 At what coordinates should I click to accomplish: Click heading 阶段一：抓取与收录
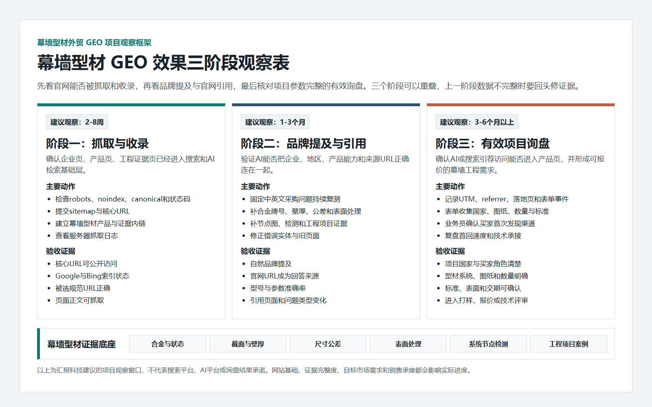(97, 144)
